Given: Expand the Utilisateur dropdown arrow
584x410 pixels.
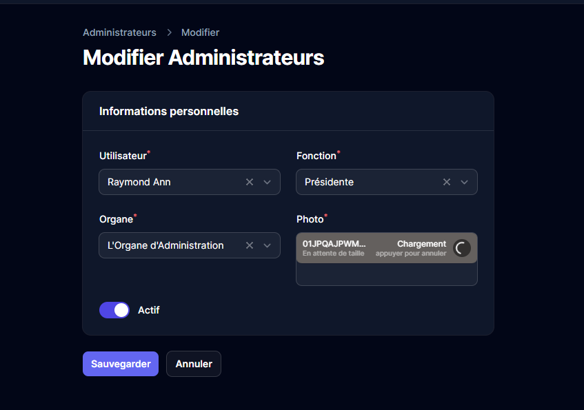Looking at the screenshot, I should 268,182.
